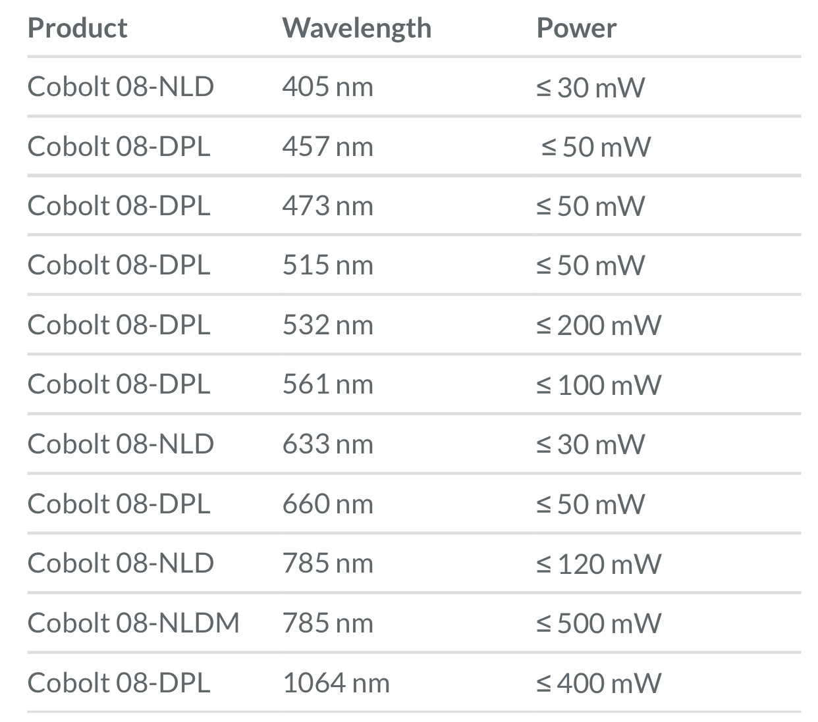Click the Cobolt 08-NLDM product name
The width and height of the screenshot is (818, 722).
(x=133, y=623)
